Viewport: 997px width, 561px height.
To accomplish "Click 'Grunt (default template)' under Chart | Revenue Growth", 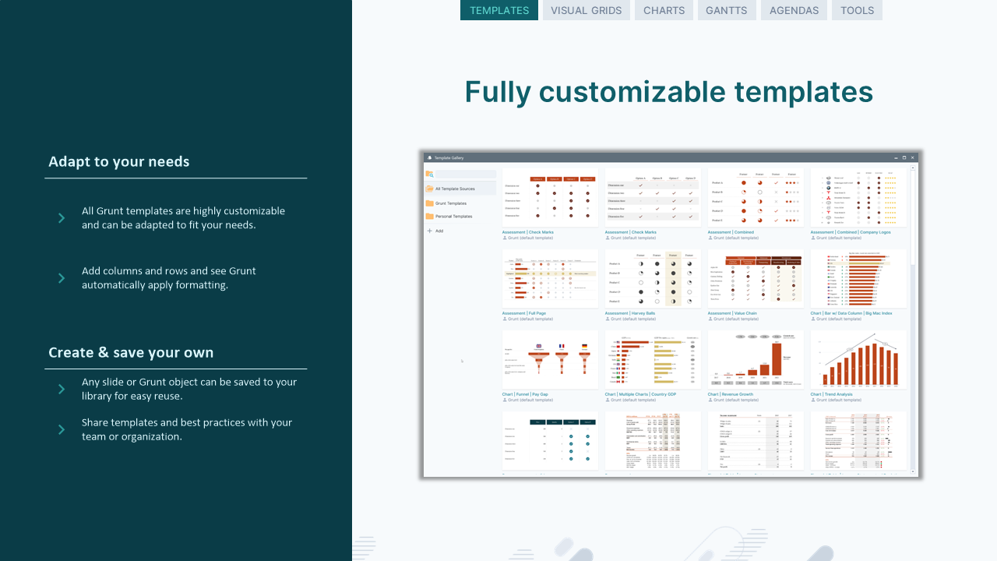I will point(736,400).
